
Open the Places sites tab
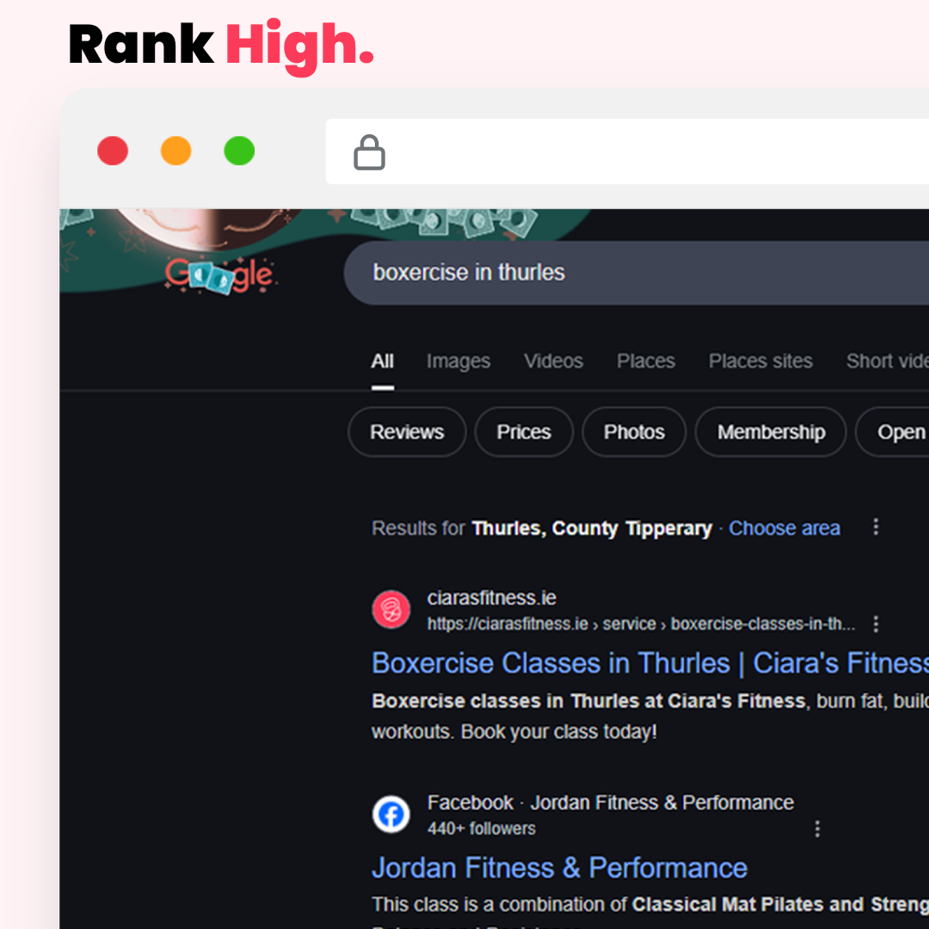pos(760,361)
